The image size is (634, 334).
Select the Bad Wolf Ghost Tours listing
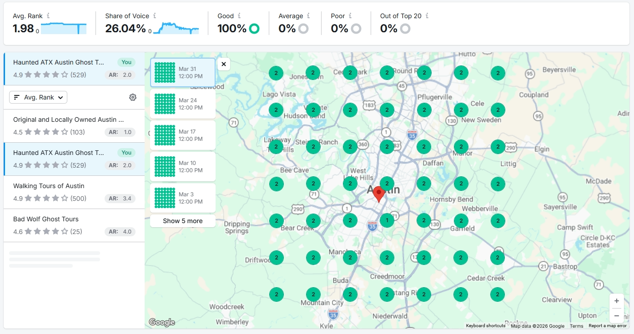click(73, 225)
